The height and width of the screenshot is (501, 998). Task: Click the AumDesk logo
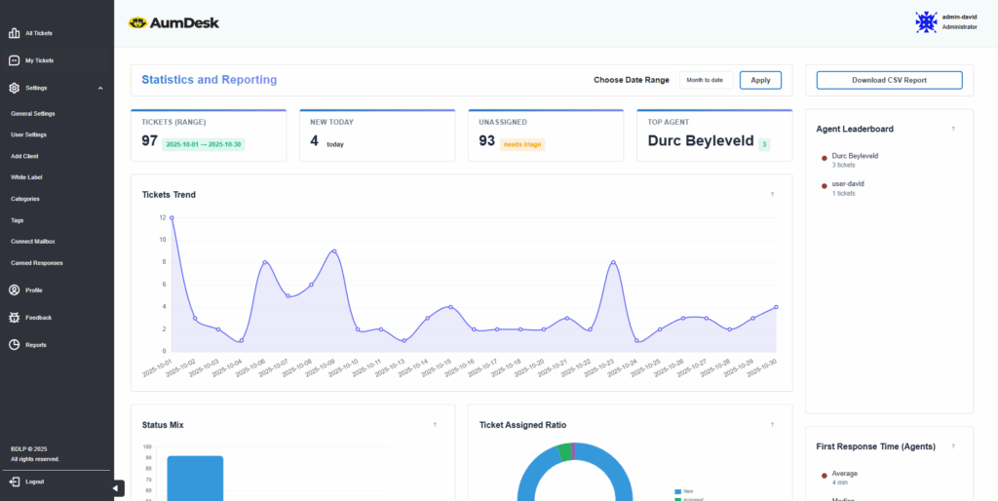[172, 22]
